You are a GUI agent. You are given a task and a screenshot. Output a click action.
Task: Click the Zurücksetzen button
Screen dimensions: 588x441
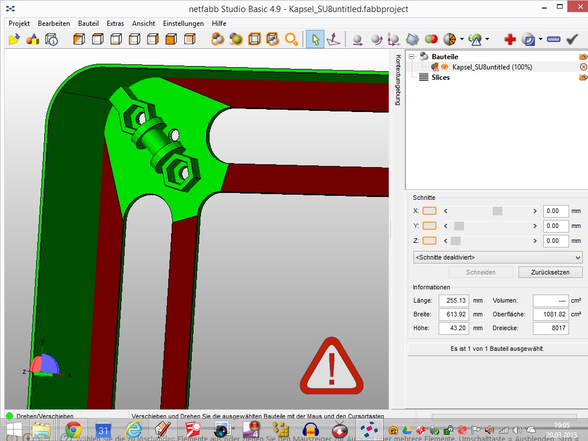(x=550, y=272)
